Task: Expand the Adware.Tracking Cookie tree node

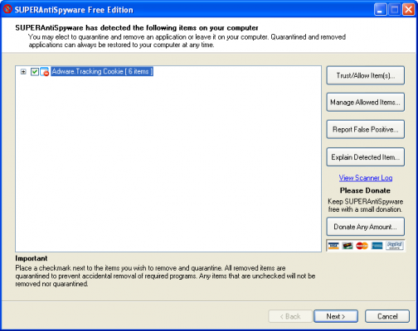Action: 23,72
